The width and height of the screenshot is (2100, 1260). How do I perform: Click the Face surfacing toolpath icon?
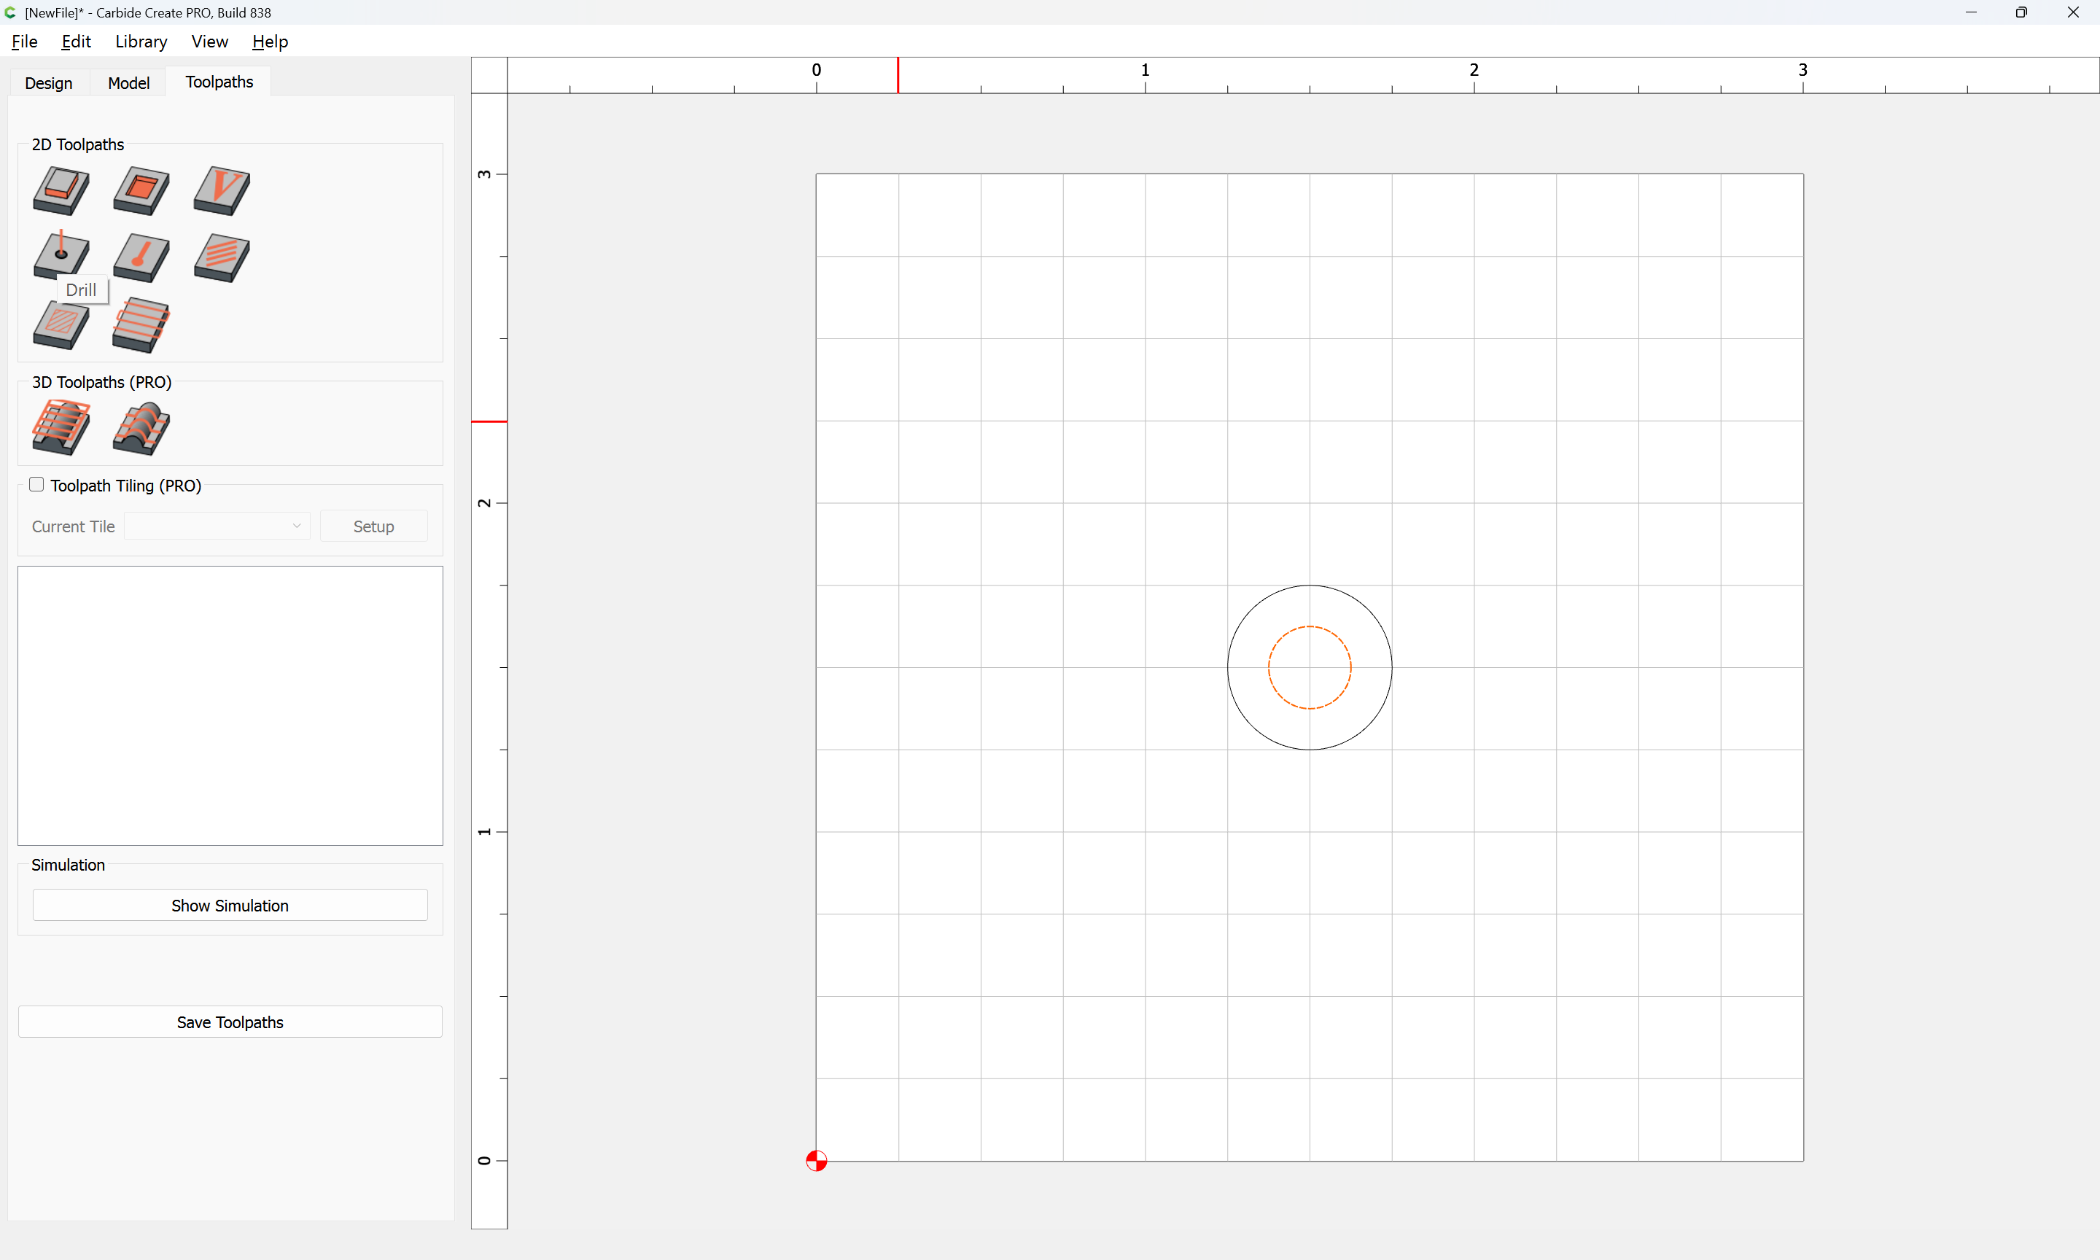141,324
